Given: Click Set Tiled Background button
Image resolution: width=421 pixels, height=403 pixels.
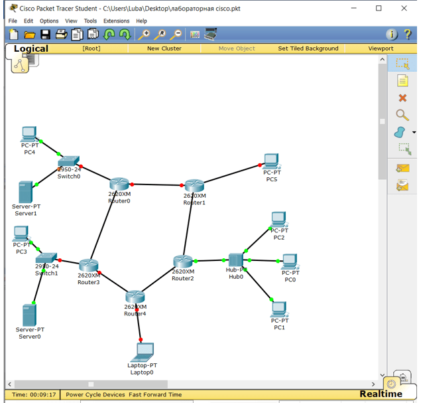Looking at the screenshot, I should tap(308, 48).
